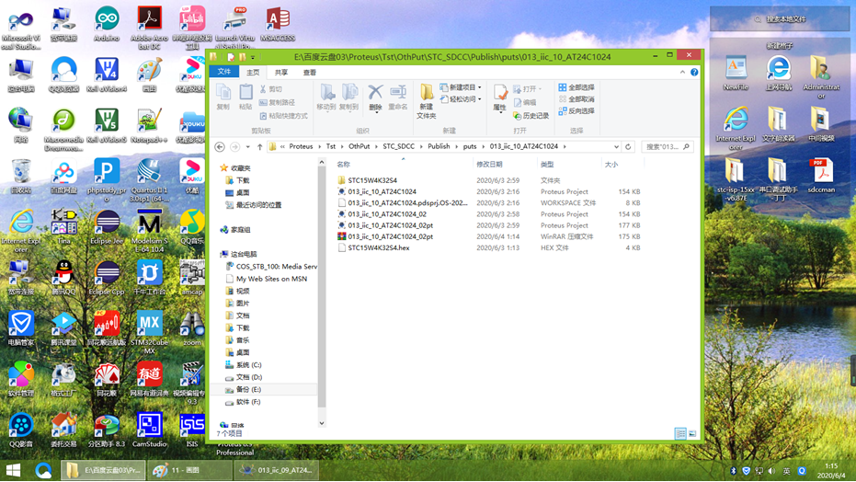Screen dimensions: 856x482
Task: Open the Notepad++ desktop icon
Action: tap(149, 125)
